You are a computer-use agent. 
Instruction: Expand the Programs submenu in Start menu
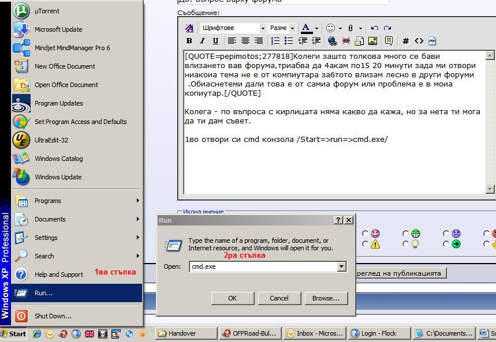tap(77, 201)
